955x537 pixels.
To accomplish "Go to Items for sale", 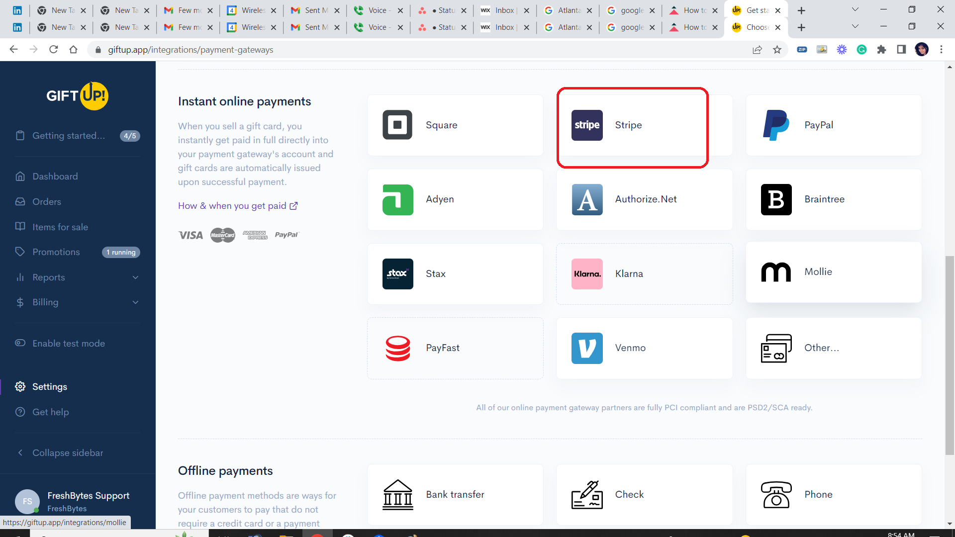I will pos(60,227).
